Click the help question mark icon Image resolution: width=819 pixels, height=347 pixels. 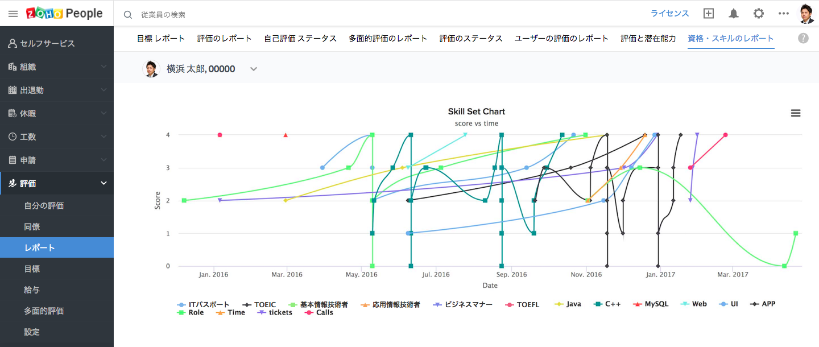tap(803, 38)
